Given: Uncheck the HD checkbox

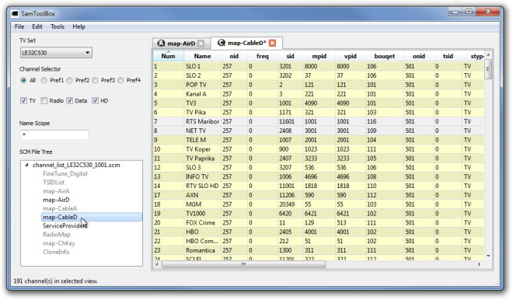Looking at the screenshot, I should (95, 100).
